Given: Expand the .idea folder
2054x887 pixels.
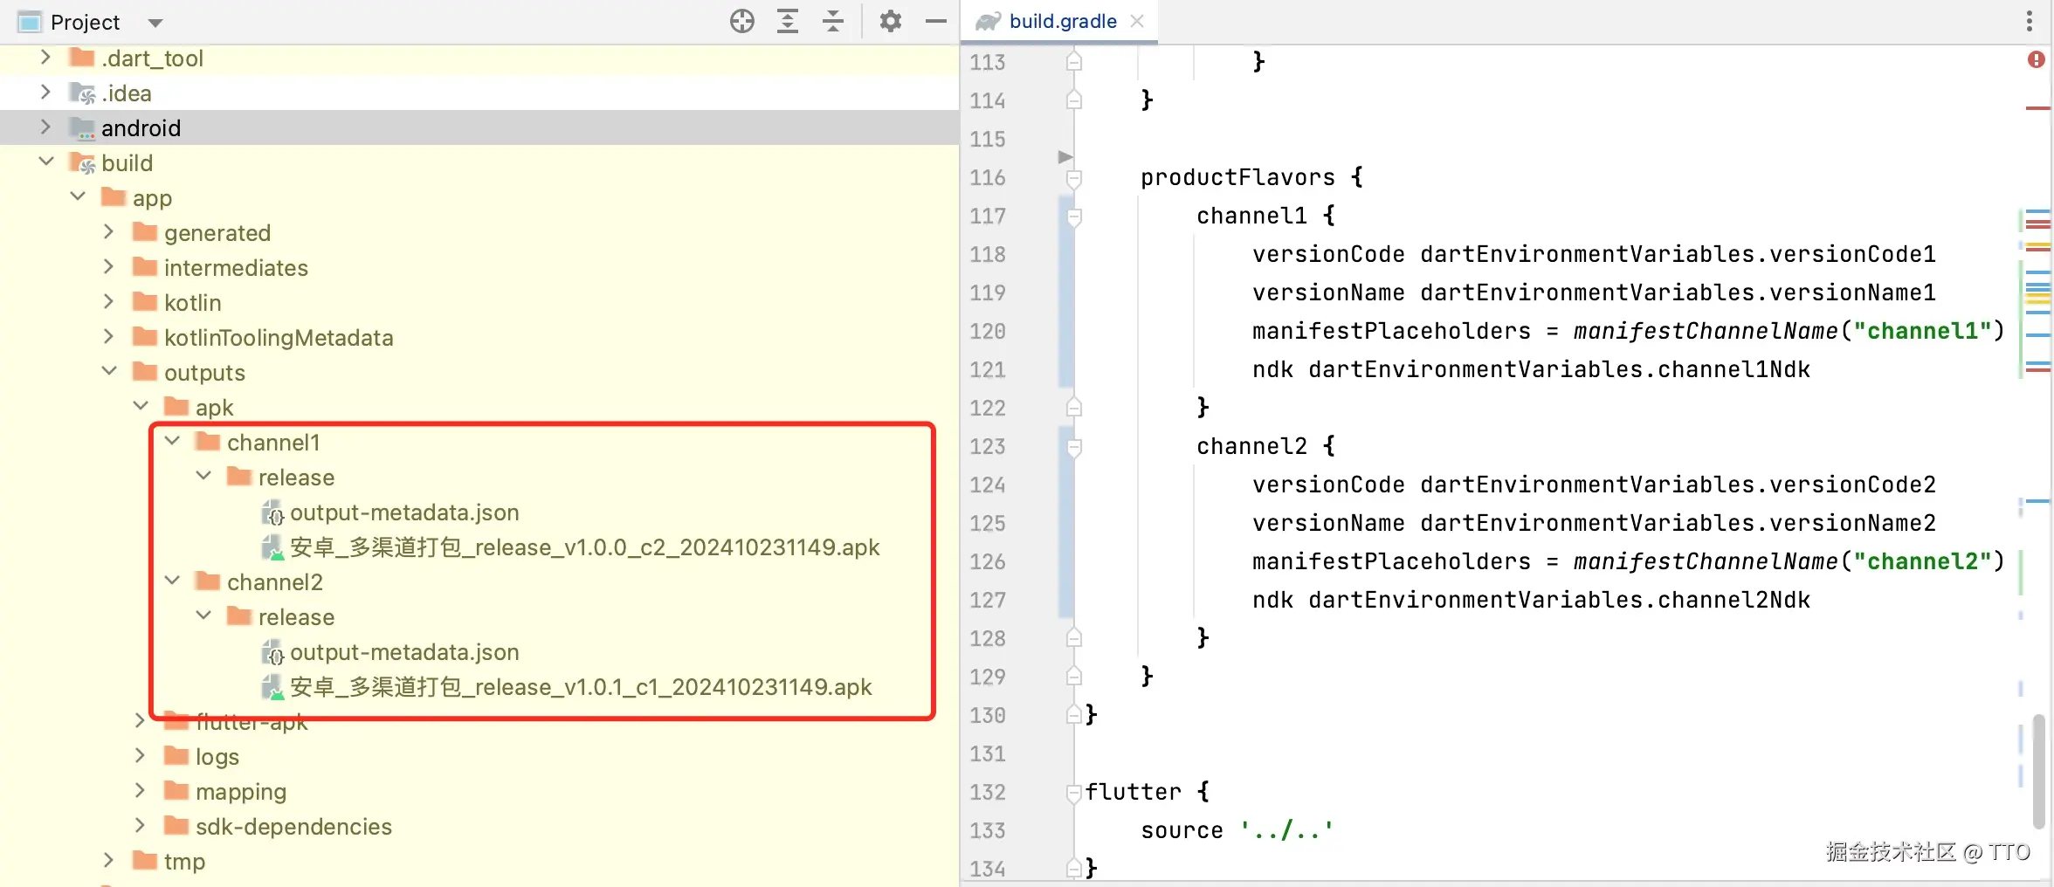Looking at the screenshot, I should click(x=46, y=93).
